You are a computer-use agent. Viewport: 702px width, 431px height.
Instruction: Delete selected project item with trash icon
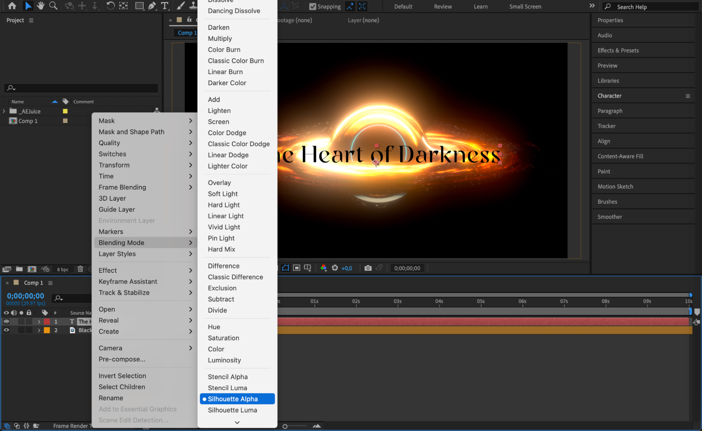click(80, 269)
